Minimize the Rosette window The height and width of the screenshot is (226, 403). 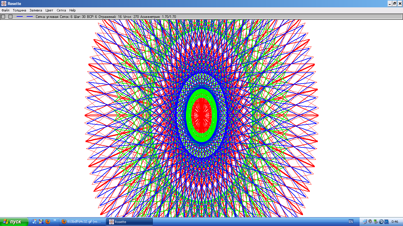point(389,4)
